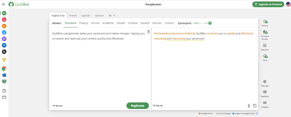Open the Plagiarism Checker sidebar icon
291x117 pixels.
pyautogui.click(x=4, y=26)
